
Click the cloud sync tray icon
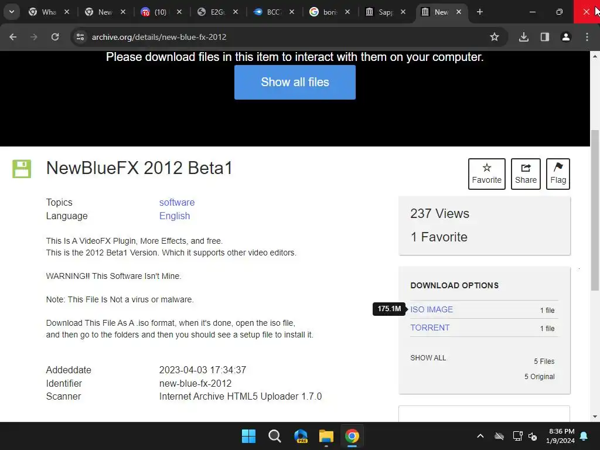(499, 436)
